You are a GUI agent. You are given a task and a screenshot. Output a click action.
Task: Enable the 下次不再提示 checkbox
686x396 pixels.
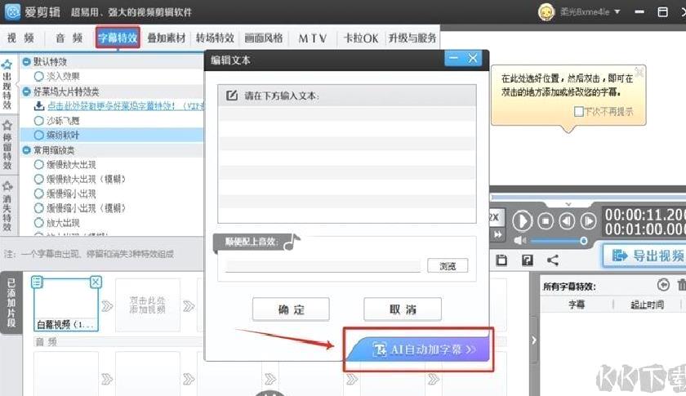coord(578,112)
